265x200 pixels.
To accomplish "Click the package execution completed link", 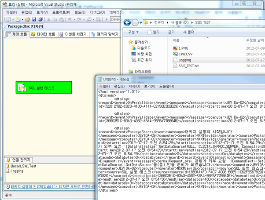I will (x=53, y=187).
